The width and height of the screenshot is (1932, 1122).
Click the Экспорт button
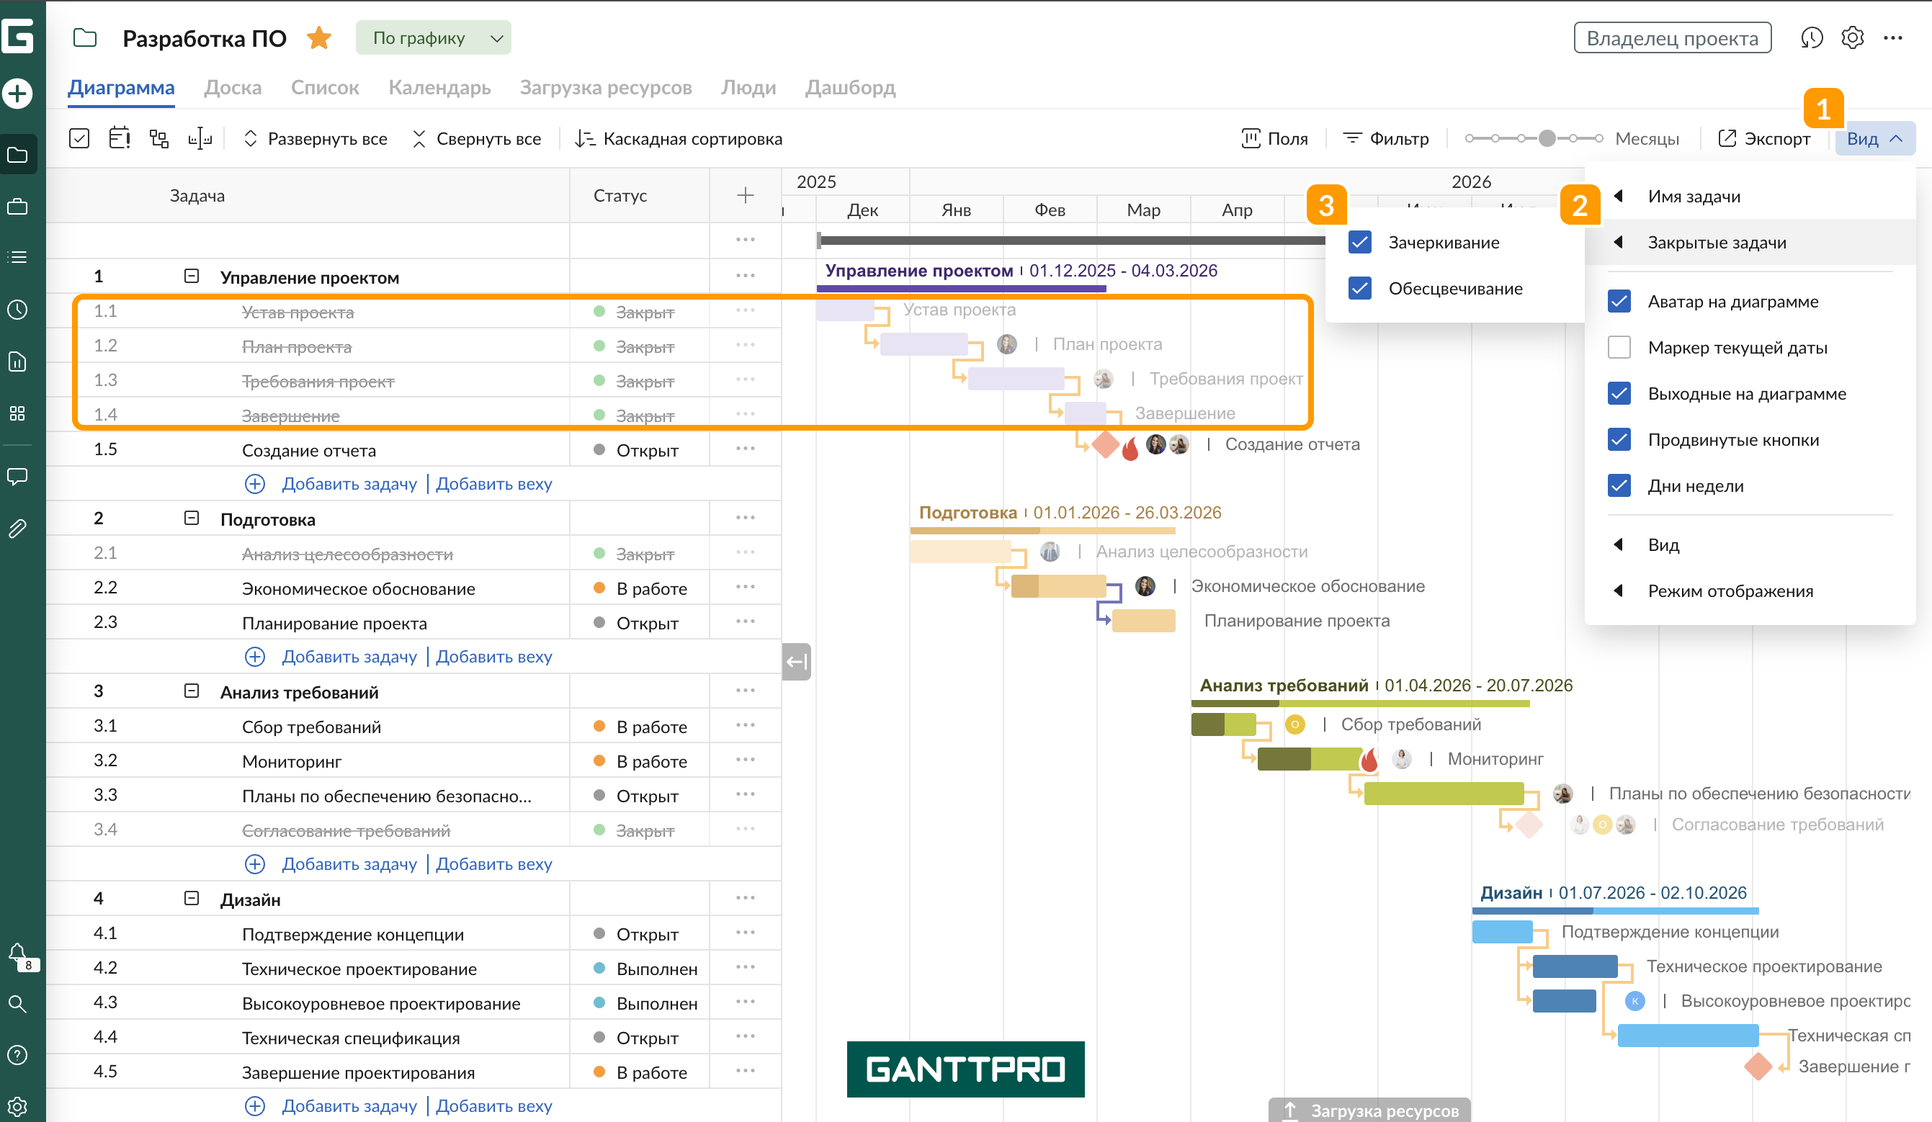click(1764, 139)
